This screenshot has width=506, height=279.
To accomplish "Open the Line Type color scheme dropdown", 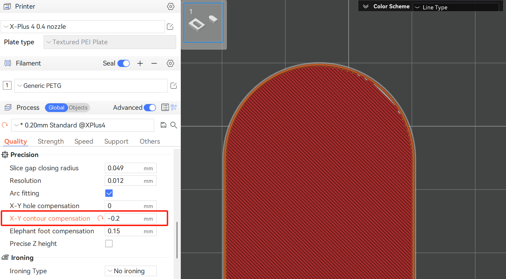I will [x=456, y=7].
